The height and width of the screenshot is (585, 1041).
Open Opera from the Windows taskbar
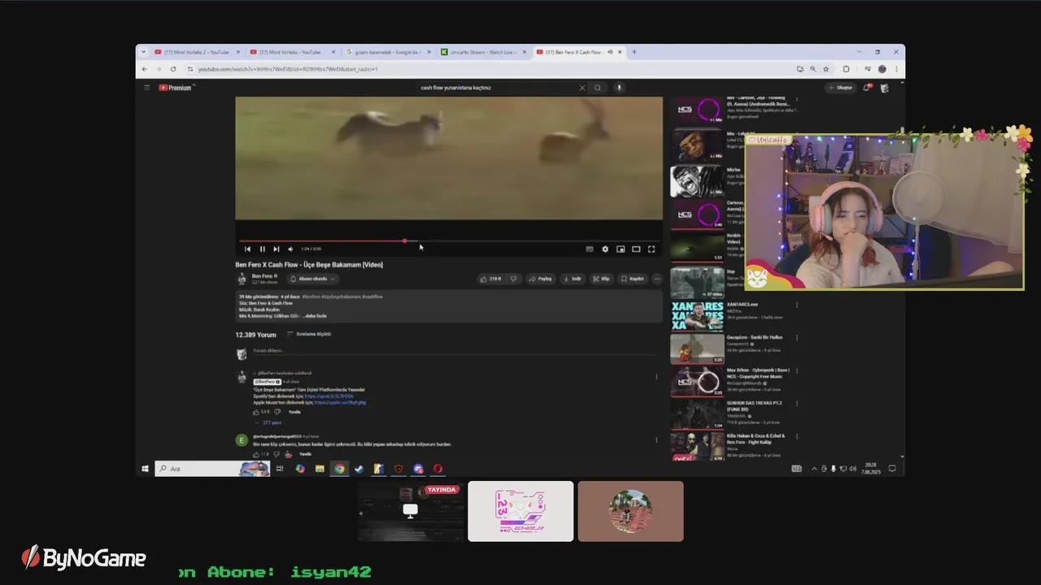tap(438, 469)
